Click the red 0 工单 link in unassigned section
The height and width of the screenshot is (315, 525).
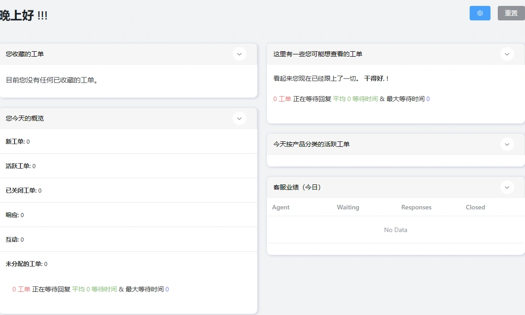click(21, 289)
